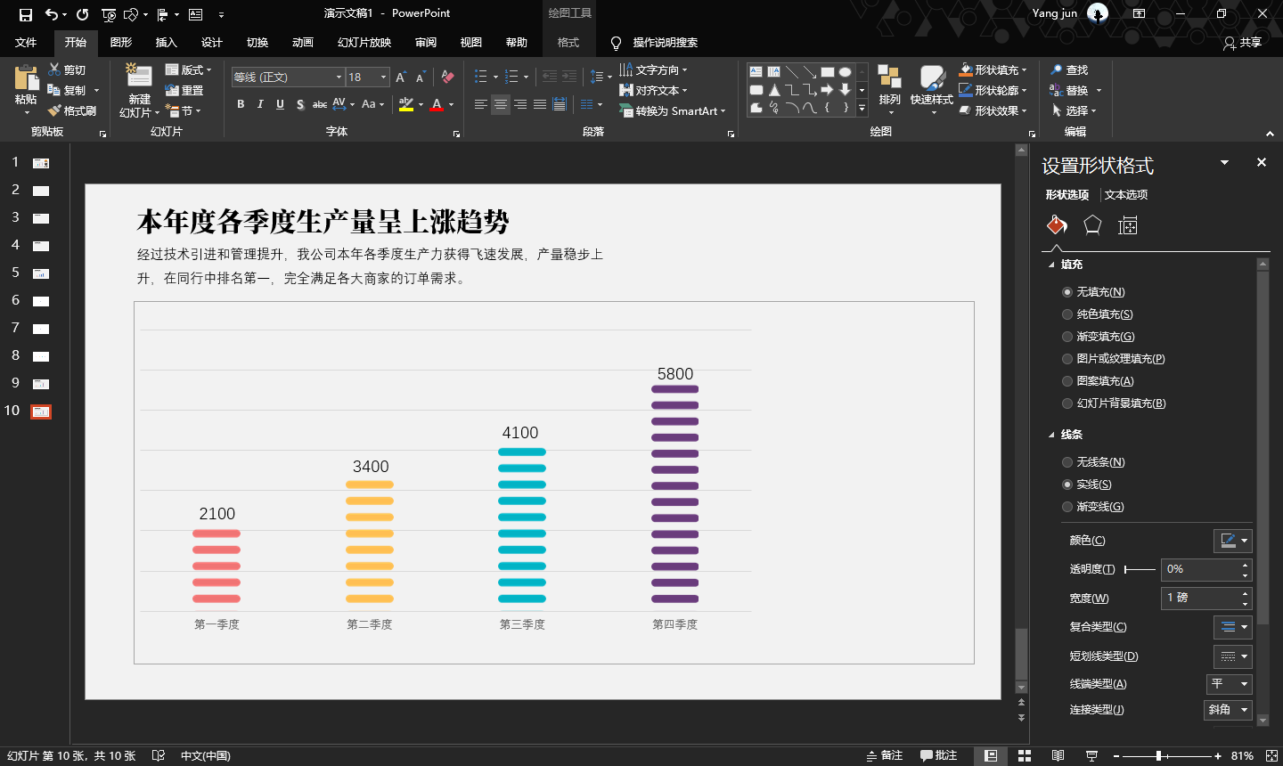Collapse the Fill (填充) section

(1051, 265)
